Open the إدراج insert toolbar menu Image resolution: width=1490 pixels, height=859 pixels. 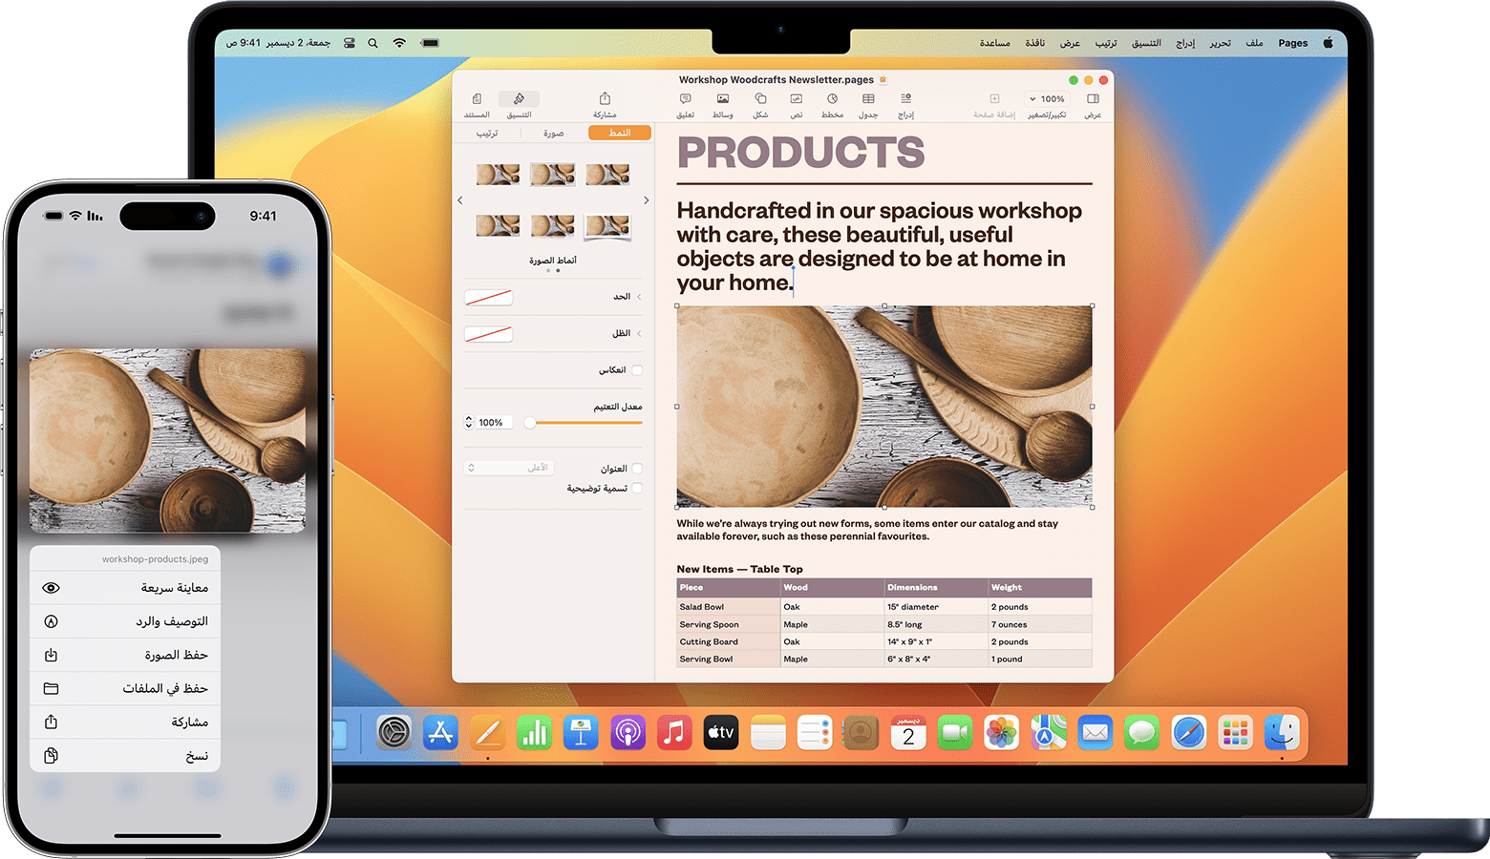pos(905,105)
